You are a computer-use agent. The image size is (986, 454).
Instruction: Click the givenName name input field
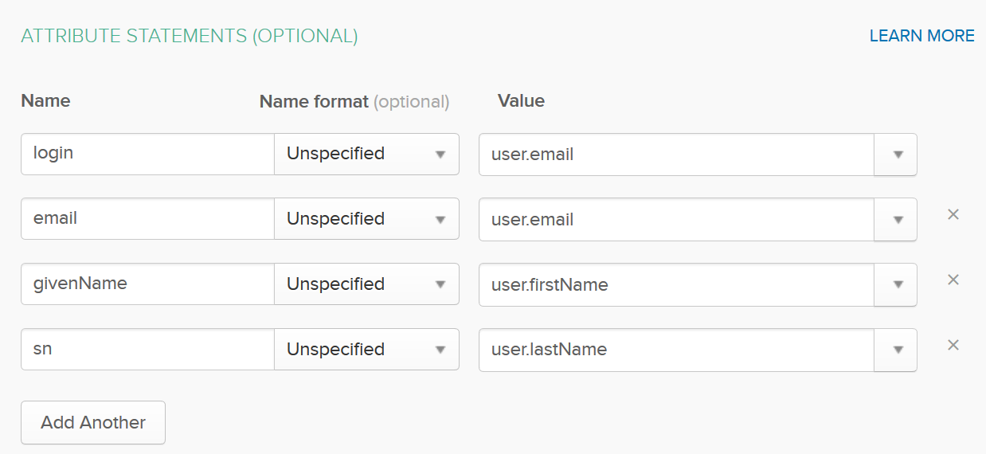(x=147, y=284)
